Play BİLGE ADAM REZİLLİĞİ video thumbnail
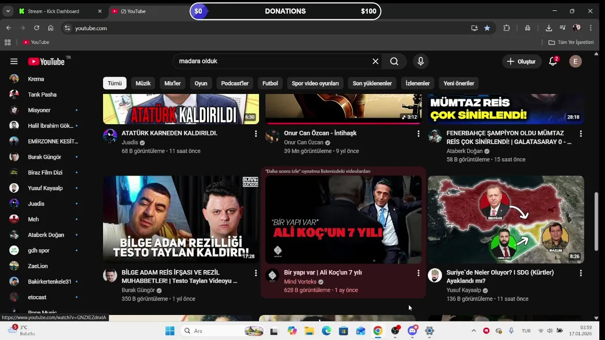This screenshot has width=605, height=340. (x=181, y=220)
